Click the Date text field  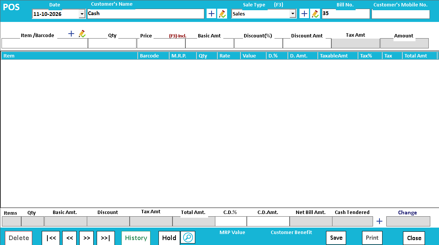click(56, 14)
